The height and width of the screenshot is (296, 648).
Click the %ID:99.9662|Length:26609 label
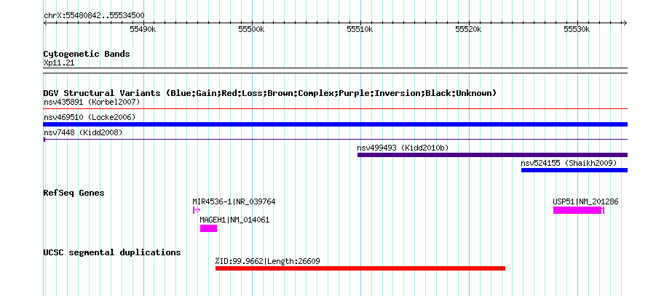tap(267, 261)
